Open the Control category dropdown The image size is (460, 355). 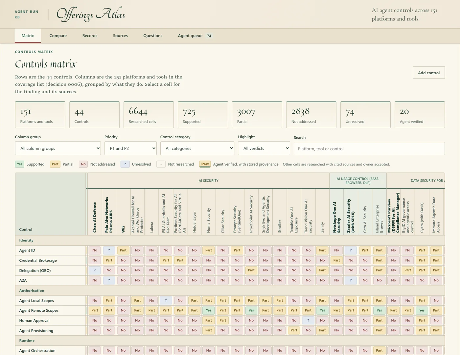pos(197,148)
